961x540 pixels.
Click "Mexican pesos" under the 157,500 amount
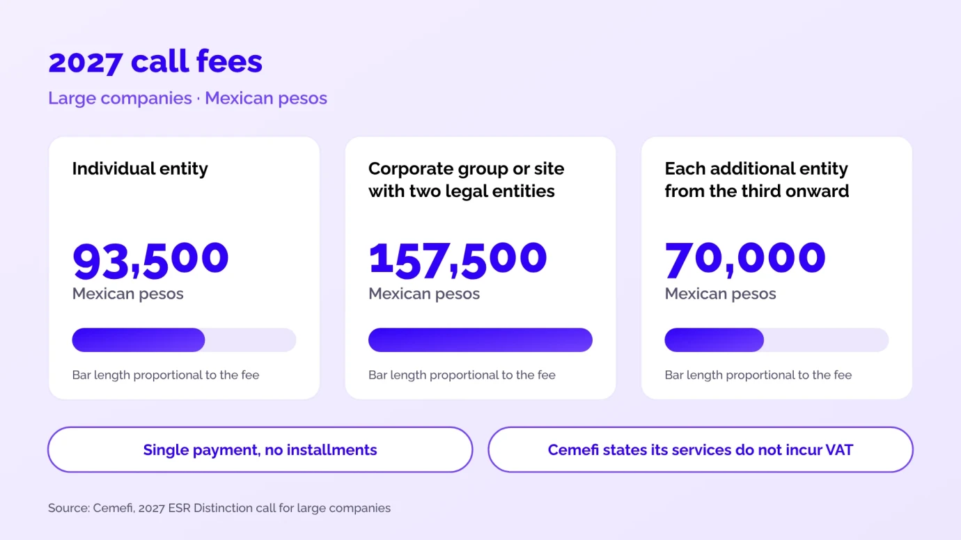point(424,294)
